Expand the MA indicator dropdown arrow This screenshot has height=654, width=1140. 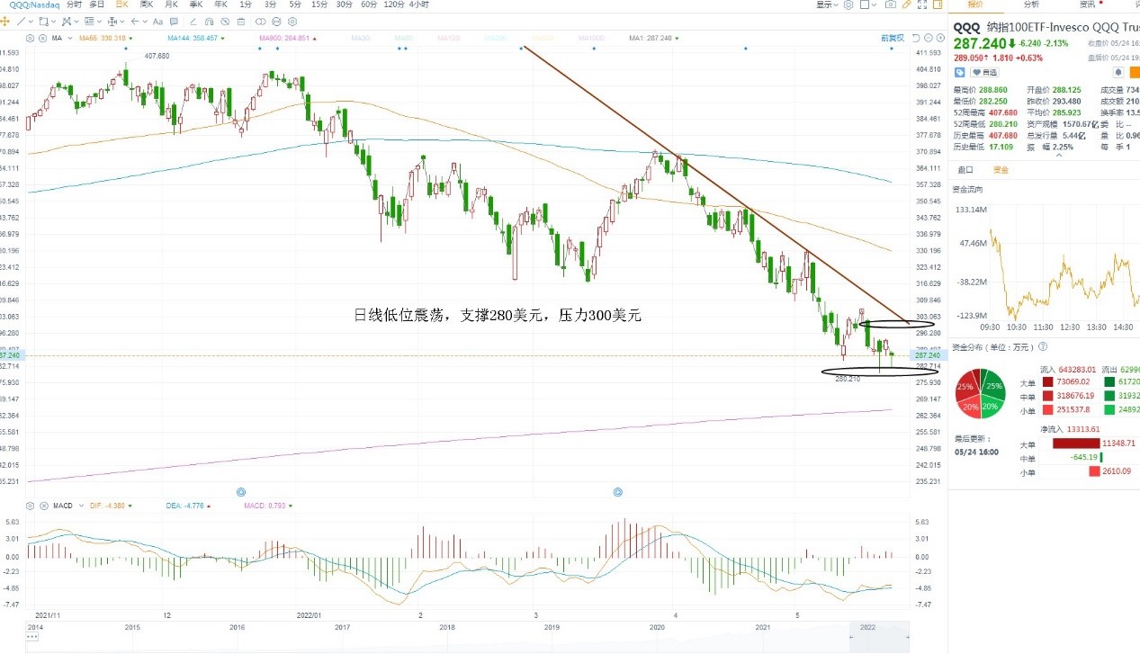[70, 38]
